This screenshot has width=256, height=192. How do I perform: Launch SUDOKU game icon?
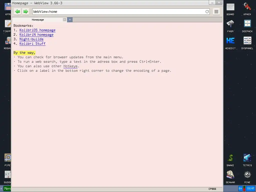(7, 177)
